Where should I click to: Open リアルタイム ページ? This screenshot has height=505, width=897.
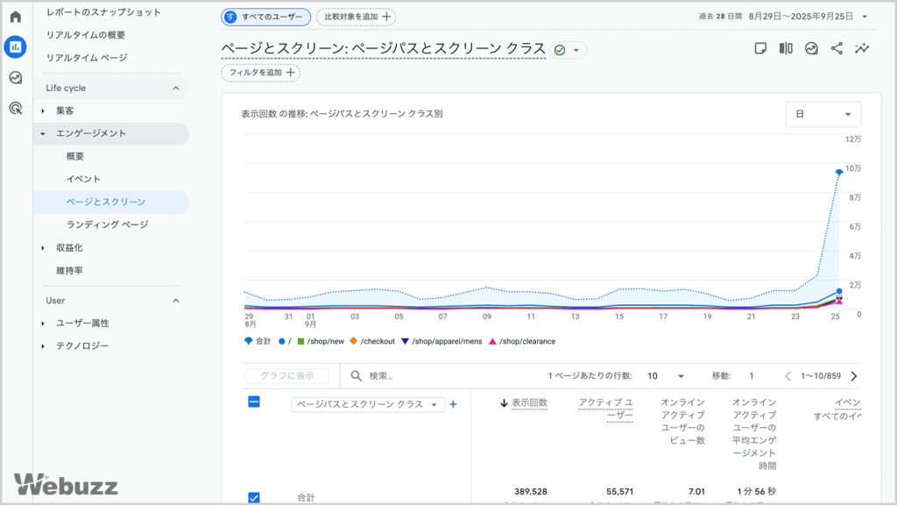tap(87, 58)
